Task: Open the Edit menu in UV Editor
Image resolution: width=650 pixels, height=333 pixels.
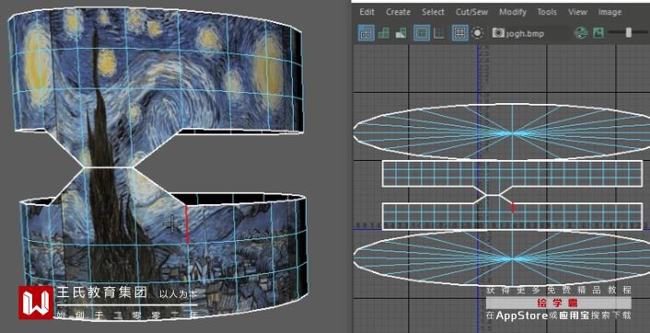Action: (366, 12)
